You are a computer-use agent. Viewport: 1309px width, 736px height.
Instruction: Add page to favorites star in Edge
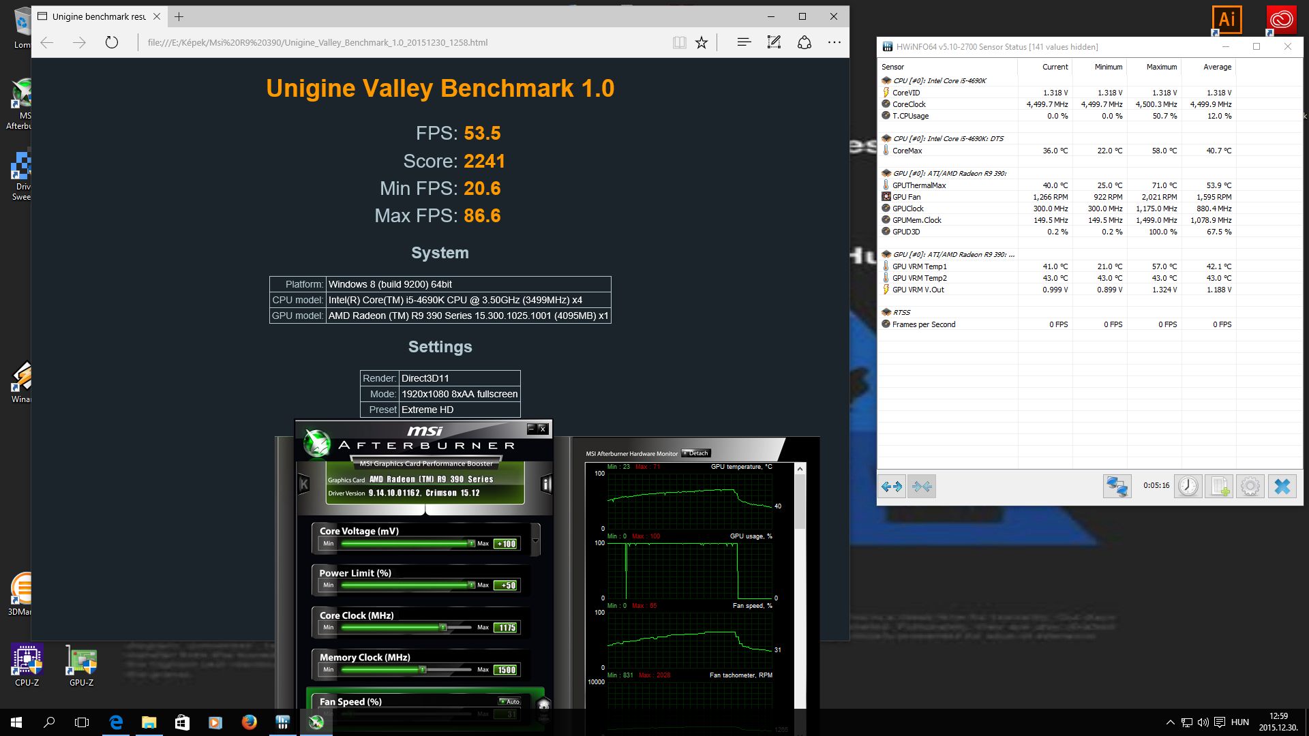(702, 43)
